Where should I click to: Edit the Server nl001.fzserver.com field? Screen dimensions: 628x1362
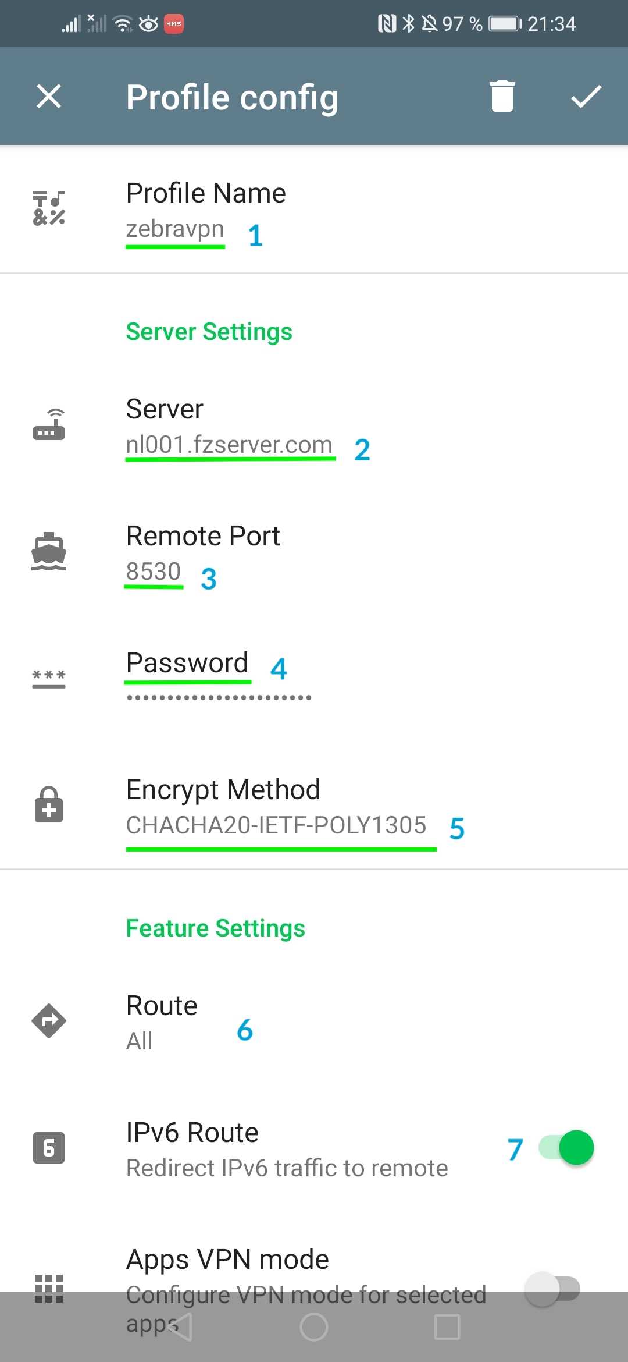pyautogui.click(x=314, y=425)
